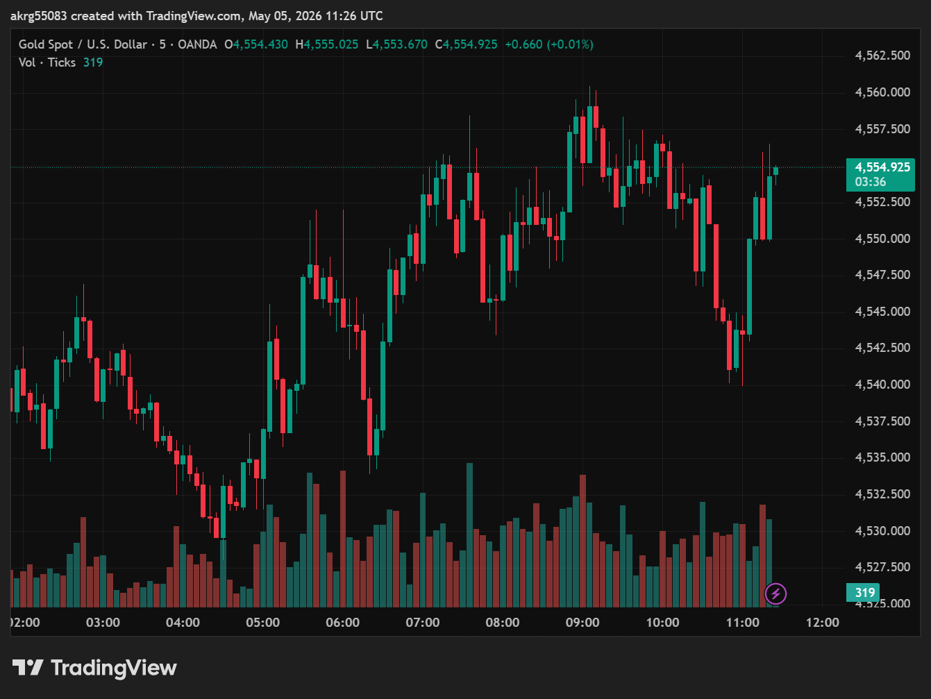Screen dimensions: 931x699
Task: Click the Gold Spot / U.S. Dollar title
Action: 83,44
